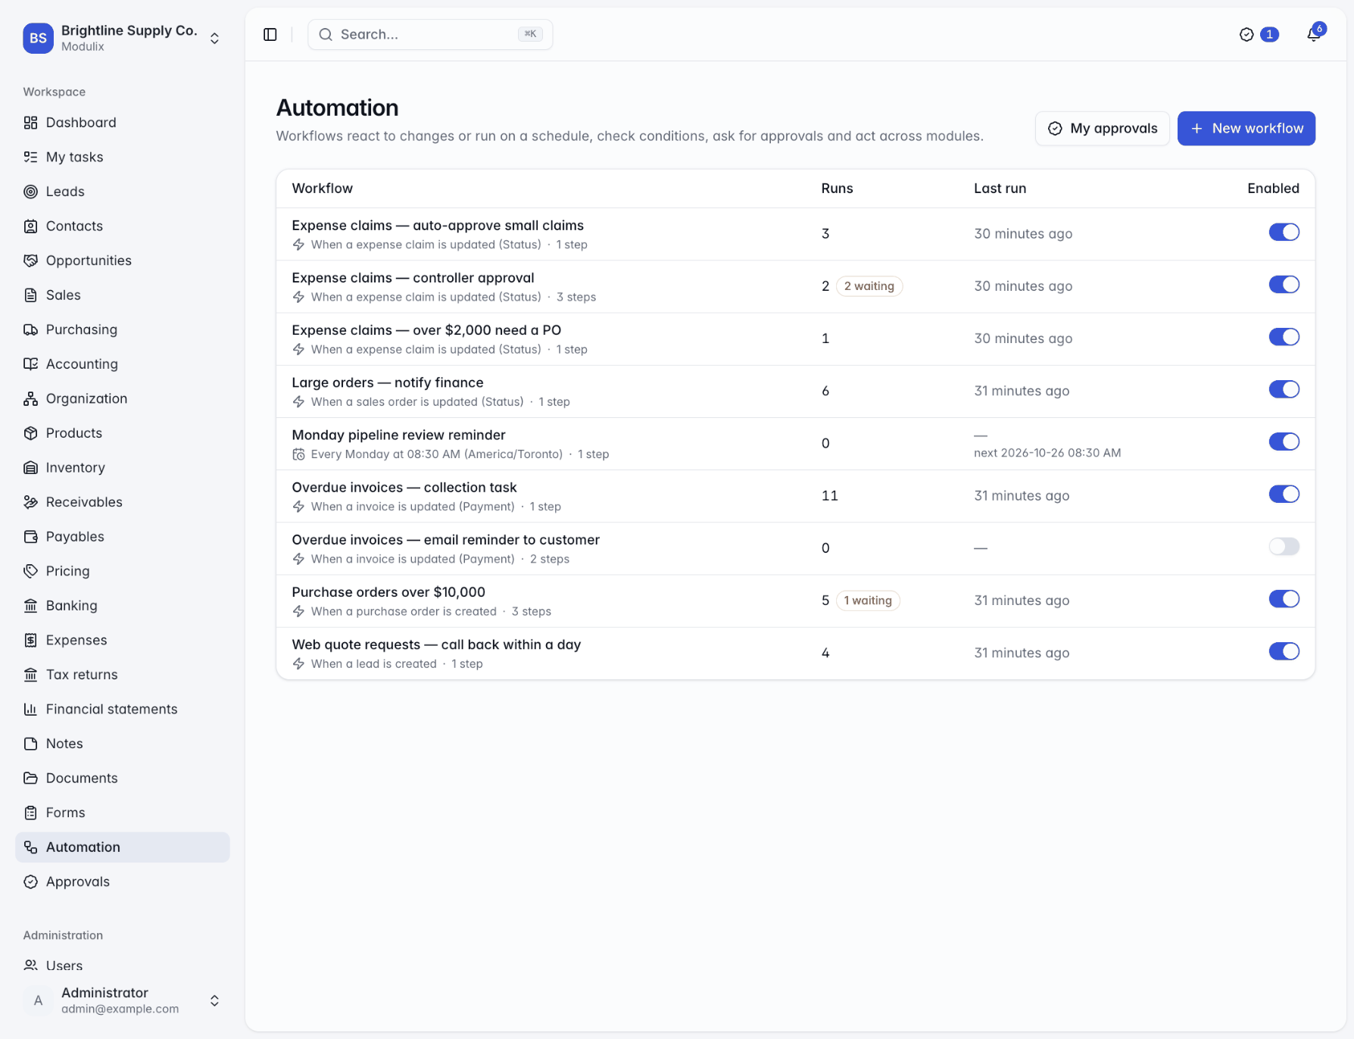
Task: Click the Pricing tag icon
Action: point(30,571)
